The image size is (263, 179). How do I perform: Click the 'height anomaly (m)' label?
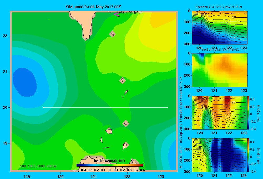tap(109, 161)
